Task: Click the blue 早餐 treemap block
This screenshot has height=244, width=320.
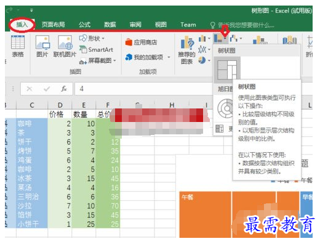Action: coord(306,214)
